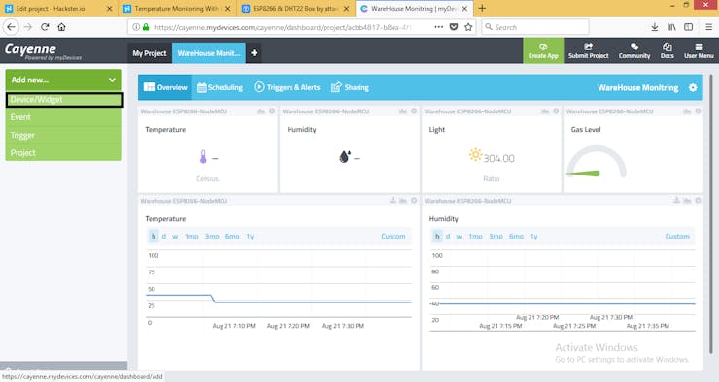The width and height of the screenshot is (719, 382).
Task: Choose Project from Add new list
Action: 63,153
